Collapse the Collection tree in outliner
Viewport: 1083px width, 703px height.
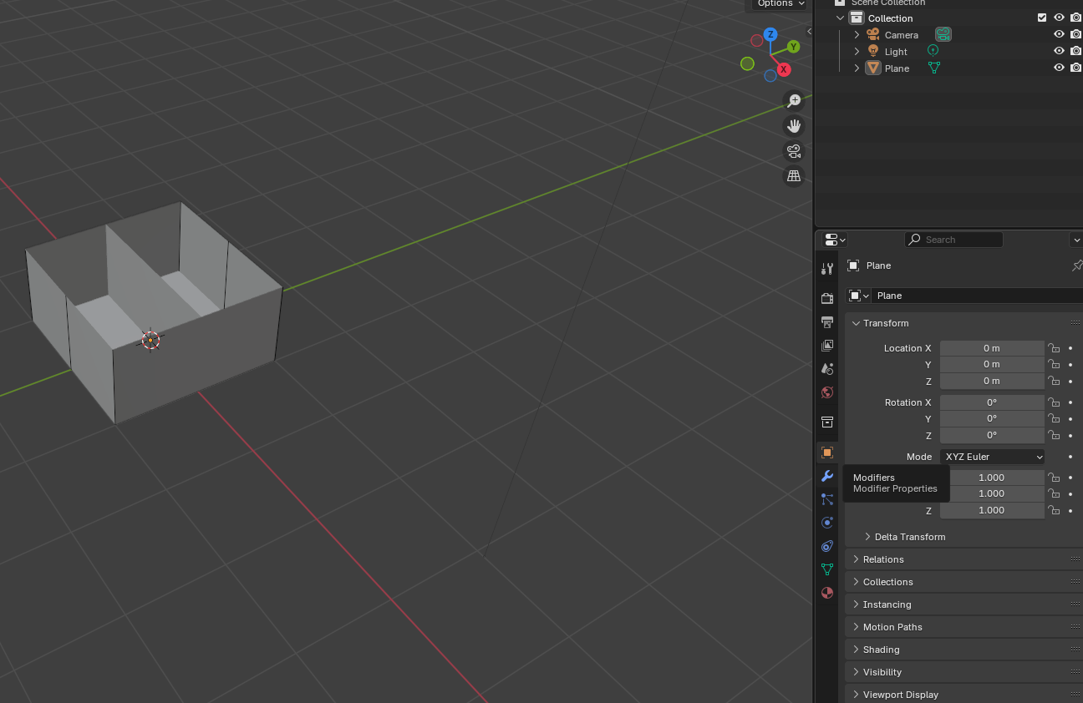[841, 18]
